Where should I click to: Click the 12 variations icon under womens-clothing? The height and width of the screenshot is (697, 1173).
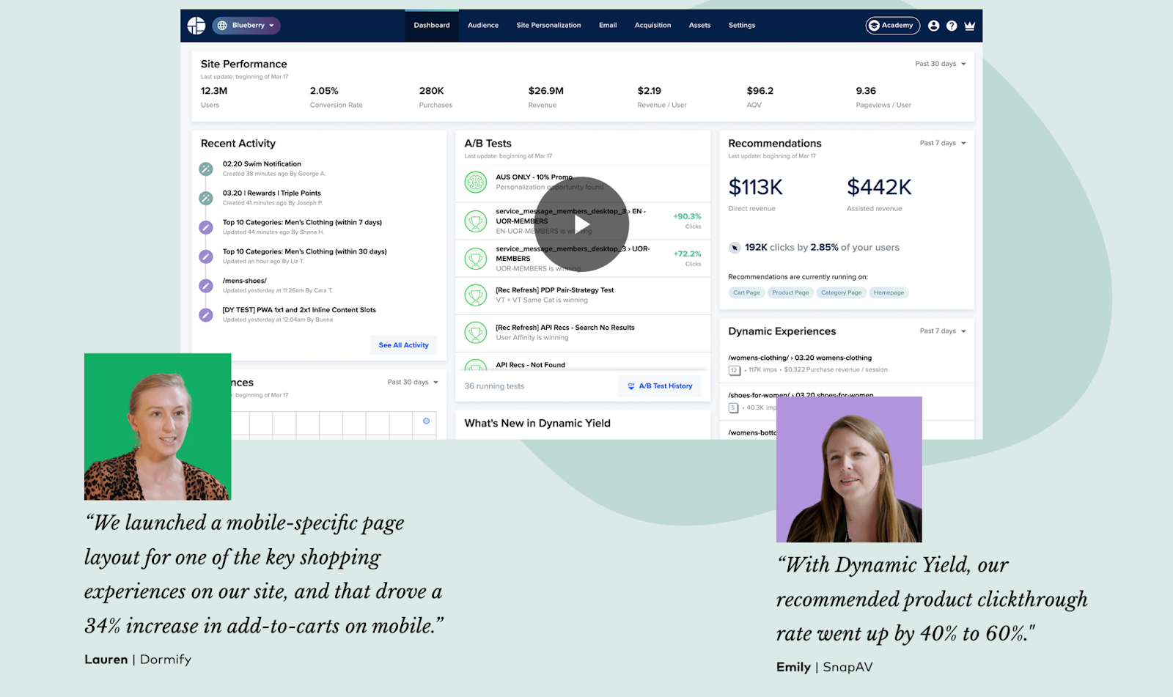tap(735, 370)
